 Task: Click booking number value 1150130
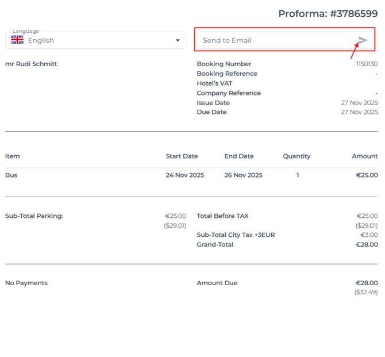(x=367, y=64)
